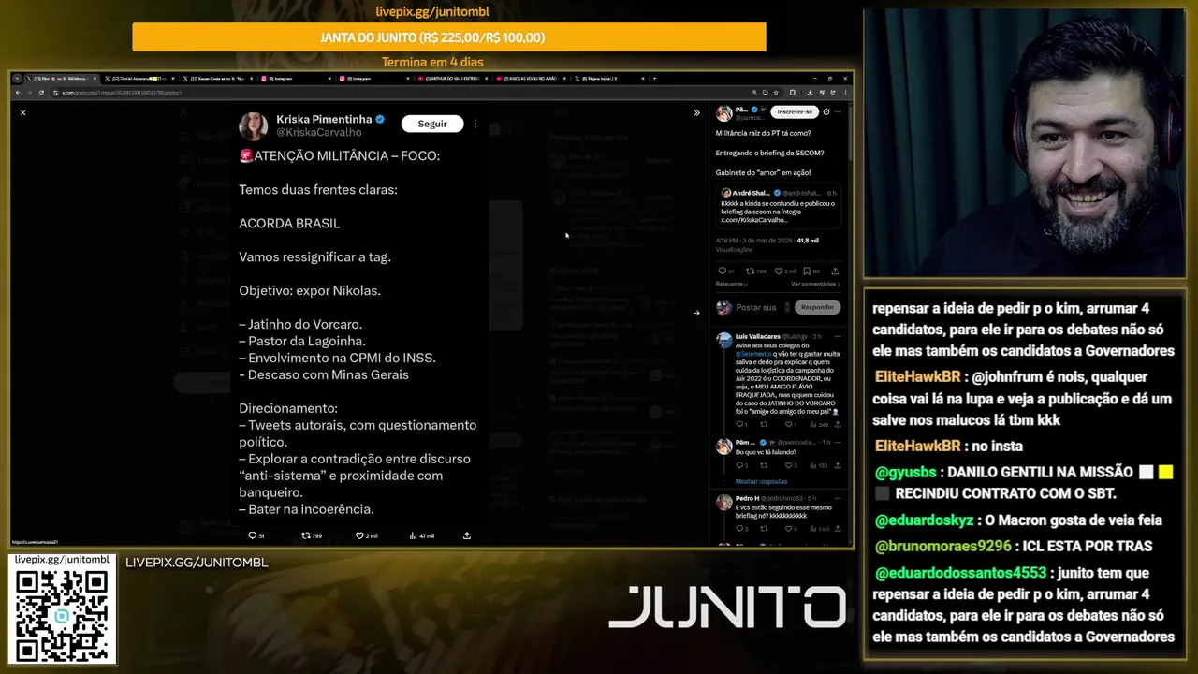The width and height of the screenshot is (1198, 674).
Task: Repost the Luis Valladares comment
Action: [765, 425]
